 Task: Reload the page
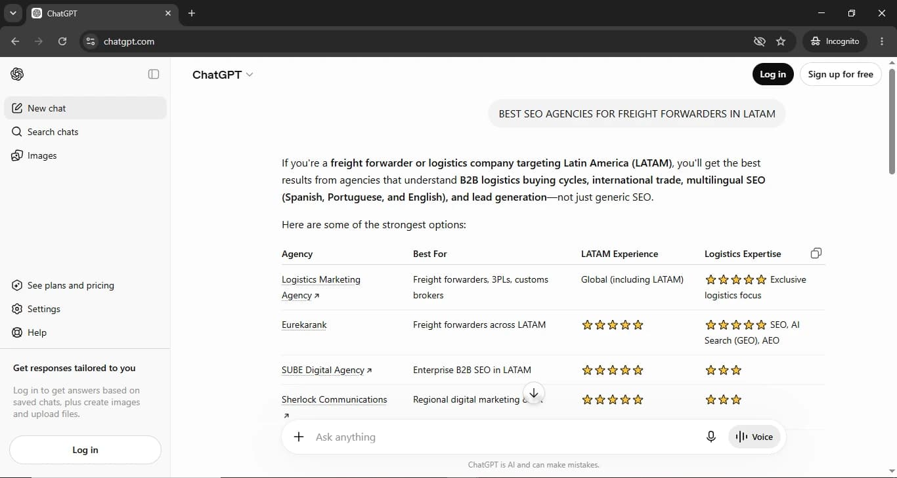coord(62,41)
